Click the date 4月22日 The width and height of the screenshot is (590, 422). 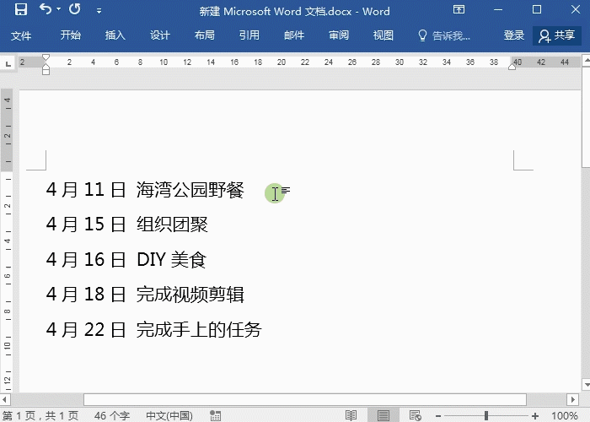86,329
